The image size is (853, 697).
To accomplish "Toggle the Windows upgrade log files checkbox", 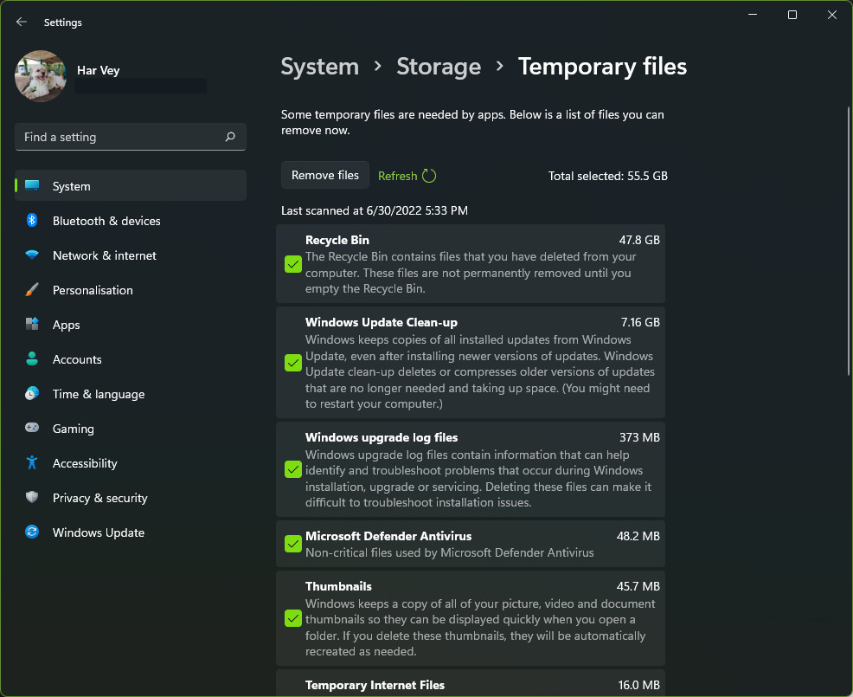I will click(x=293, y=469).
